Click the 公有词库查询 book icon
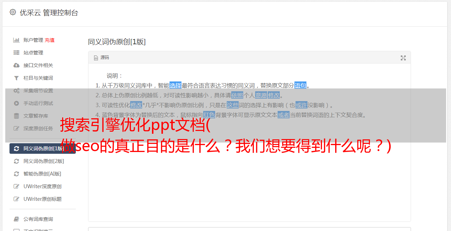Screen dimensions: 451x231 pos(16,219)
